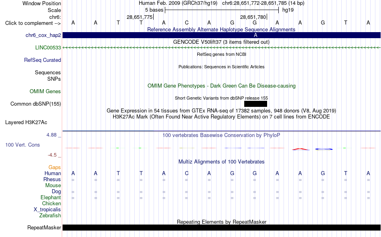This screenshot has height=237, width=381.
Task: Click the 'chr6:' ruler label
Action: (x=55, y=17)
